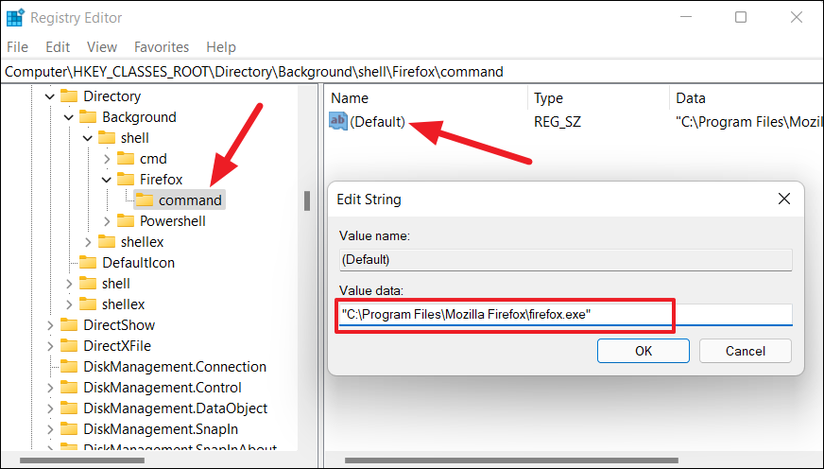
Task: Collapse the Background key node
Action: coord(68,117)
